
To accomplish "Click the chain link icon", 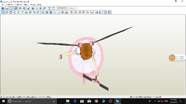I will 44,8.
